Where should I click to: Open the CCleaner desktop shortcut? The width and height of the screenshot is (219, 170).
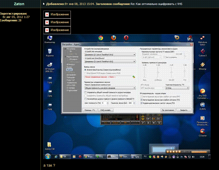202,132
